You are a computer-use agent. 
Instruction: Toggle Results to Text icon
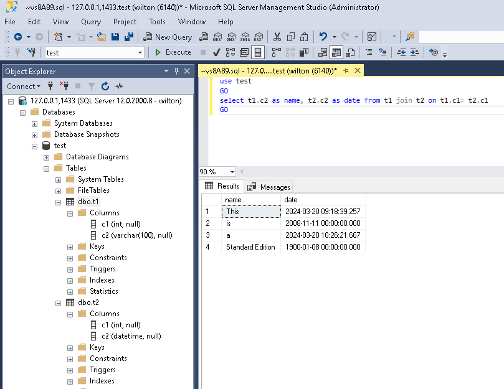click(322, 52)
